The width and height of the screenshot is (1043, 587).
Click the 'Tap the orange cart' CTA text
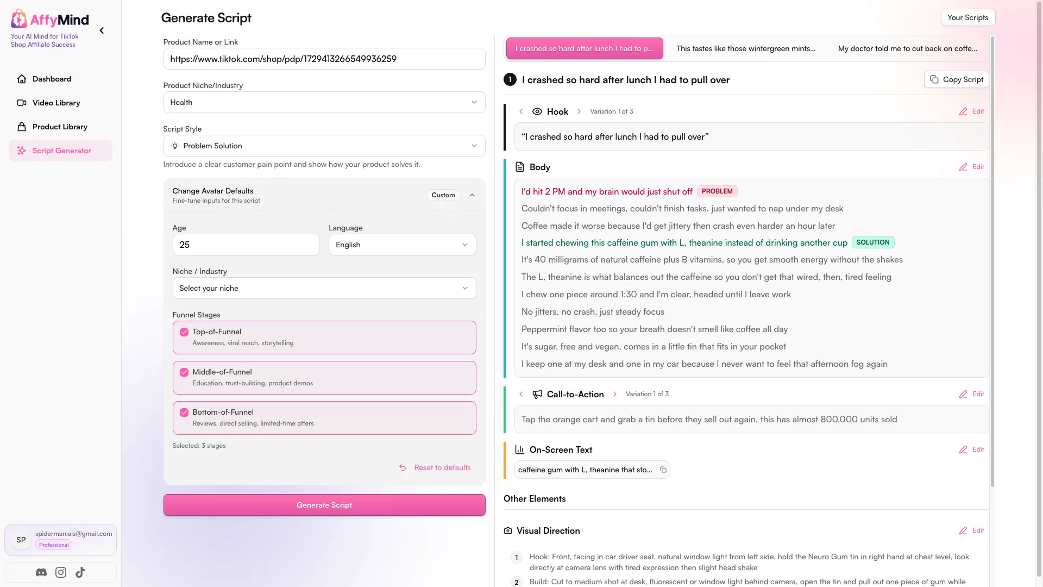[x=709, y=419]
